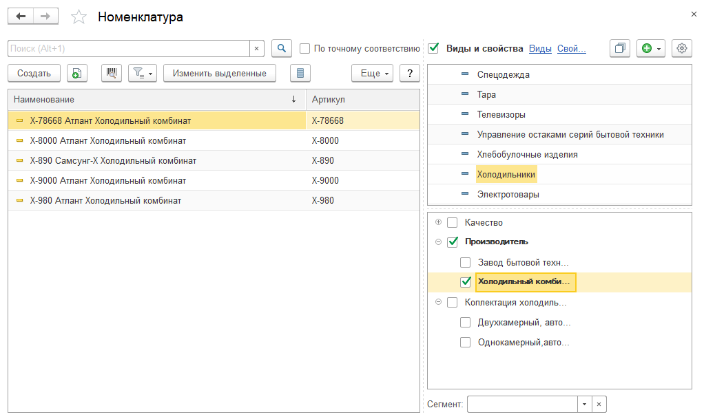Viewport: 704px width, 419px height.
Task: Add Номенклатура to favorites with star icon
Action: tap(79, 17)
